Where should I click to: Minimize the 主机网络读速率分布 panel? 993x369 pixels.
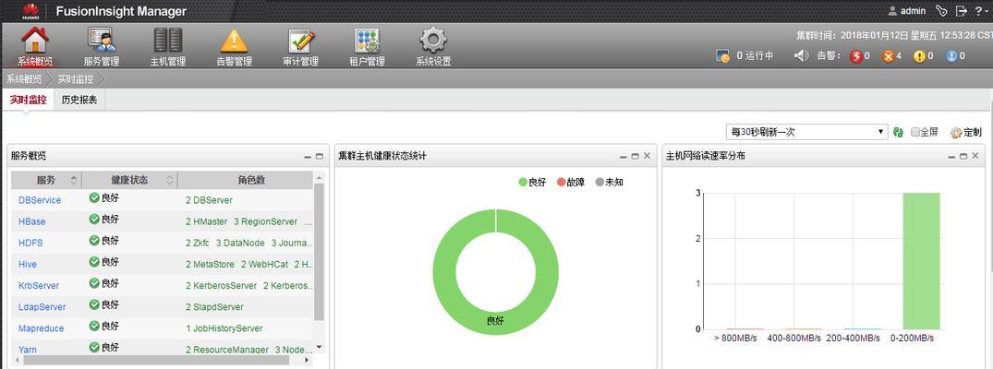(951, 156)
